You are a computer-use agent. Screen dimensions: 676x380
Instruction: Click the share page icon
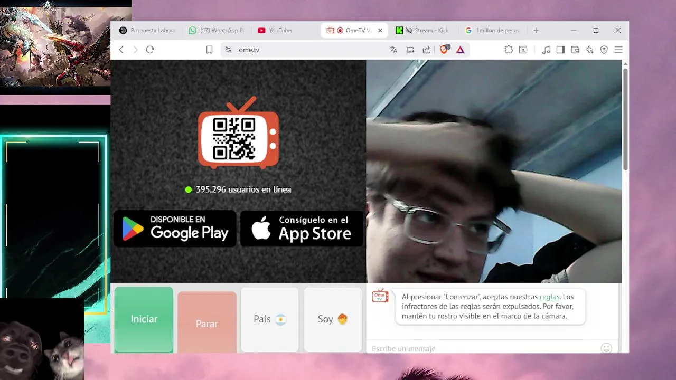tap(426, 50)
